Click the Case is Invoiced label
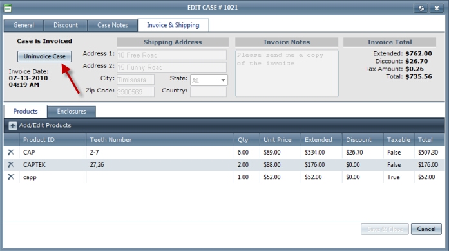 pyautogui.click(x=44, y=41)
